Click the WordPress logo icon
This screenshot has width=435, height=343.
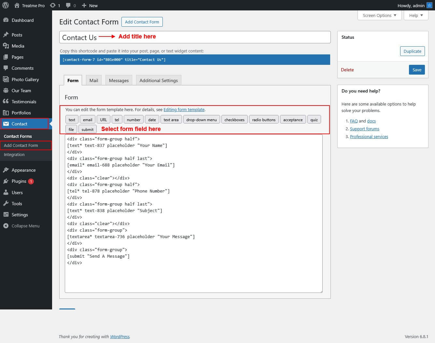coord(6,5)
